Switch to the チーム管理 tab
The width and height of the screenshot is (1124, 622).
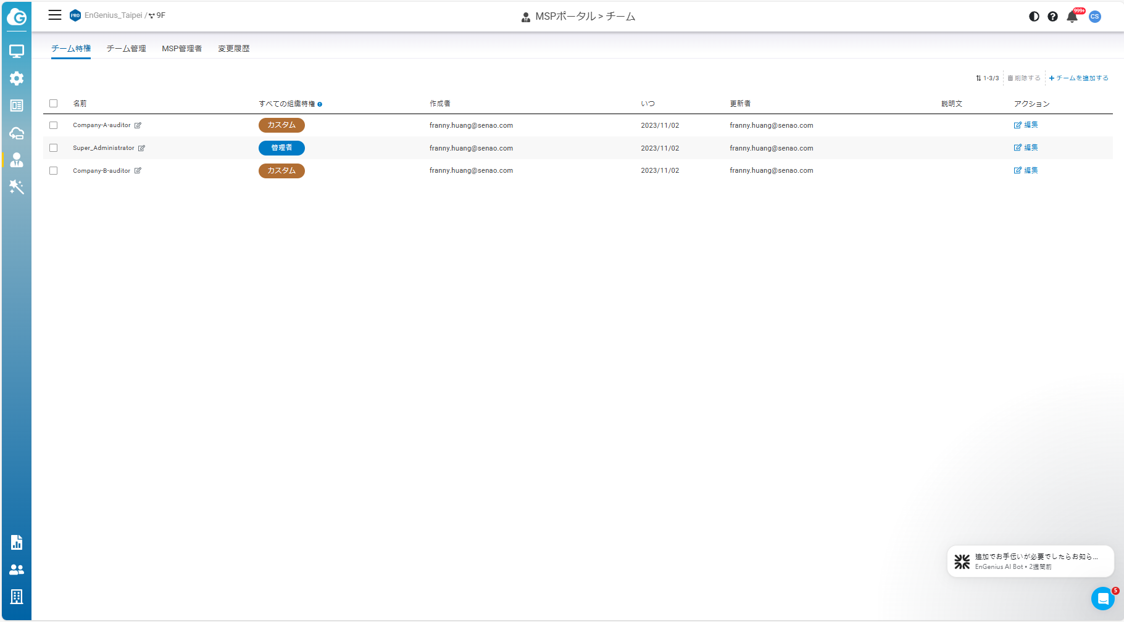(x=126, y=49)
